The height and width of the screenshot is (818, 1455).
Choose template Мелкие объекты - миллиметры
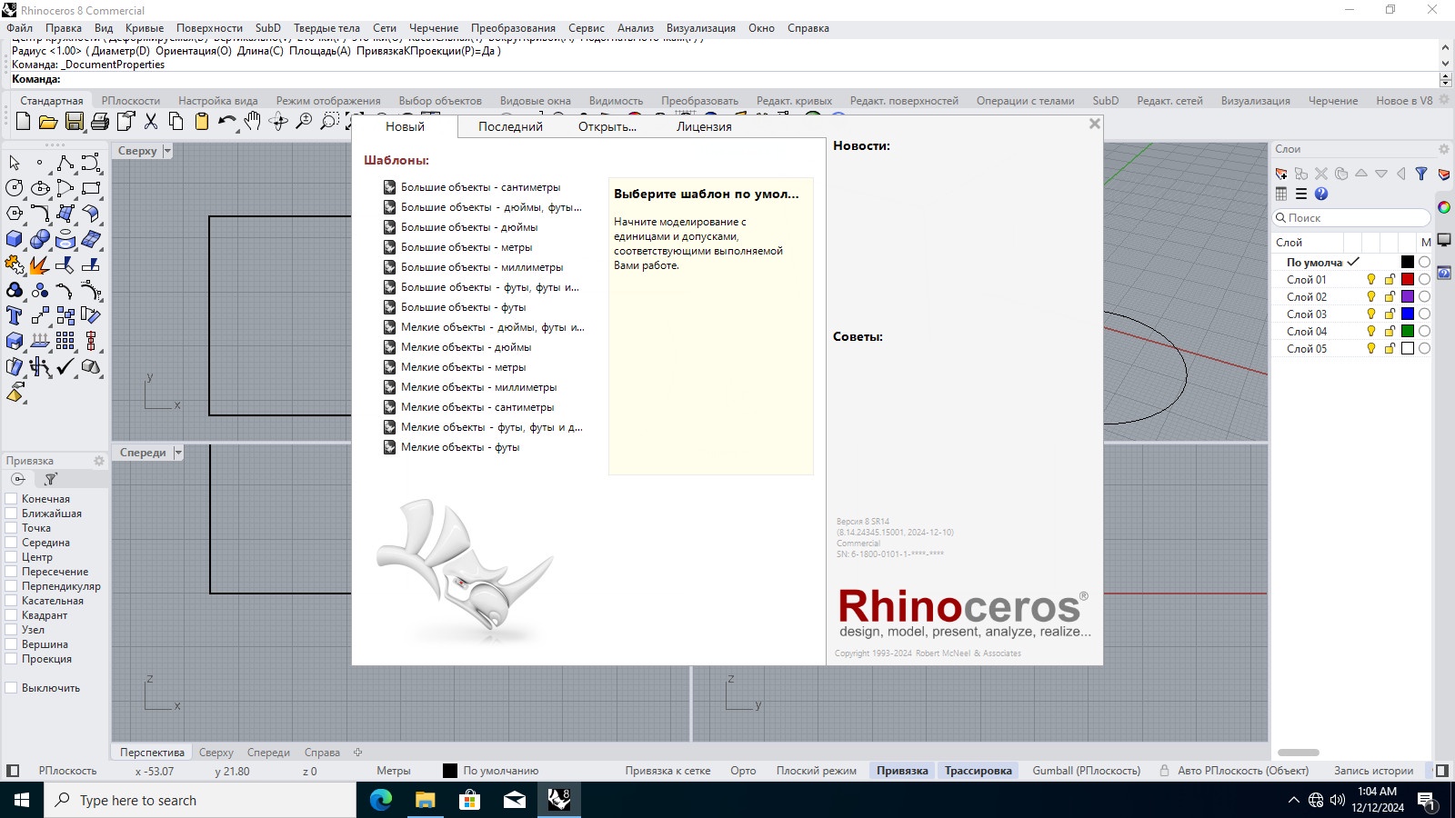point(478,387)
